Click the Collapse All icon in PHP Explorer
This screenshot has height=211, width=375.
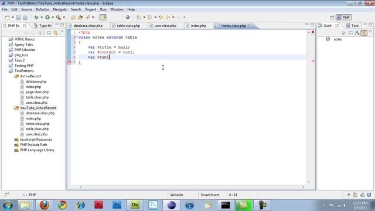tap(49, 33)
